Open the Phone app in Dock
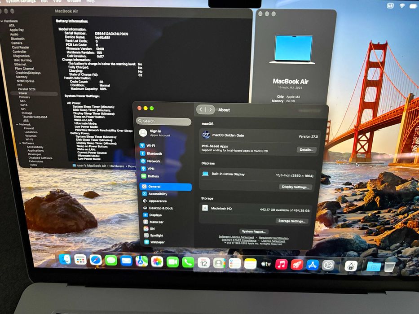 tap(188, 263)
